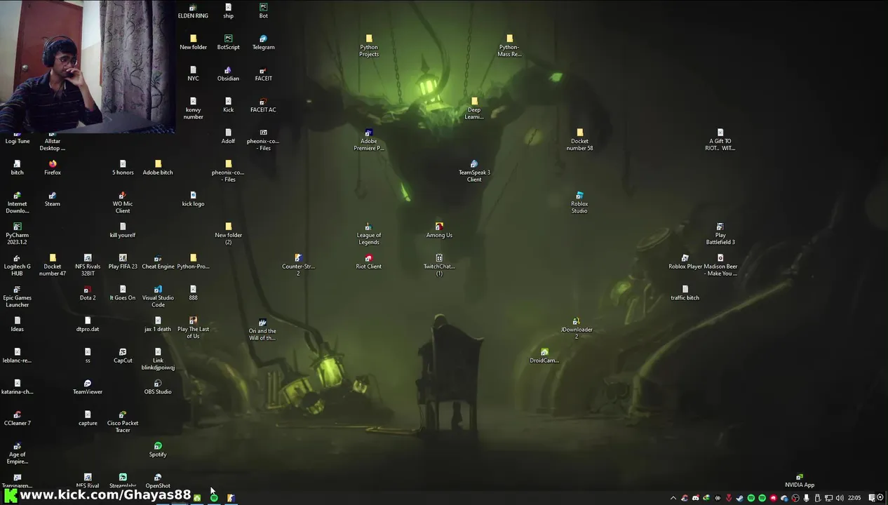Select the Play FIFA 23 shortcut

click(123, 262)
